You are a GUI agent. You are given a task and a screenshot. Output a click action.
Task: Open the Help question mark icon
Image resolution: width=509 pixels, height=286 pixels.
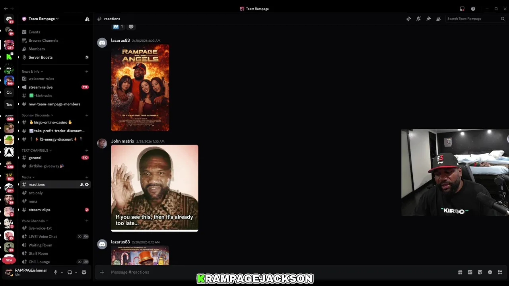(473, 9)
